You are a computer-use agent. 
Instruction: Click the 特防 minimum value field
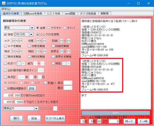click(37, 51)
